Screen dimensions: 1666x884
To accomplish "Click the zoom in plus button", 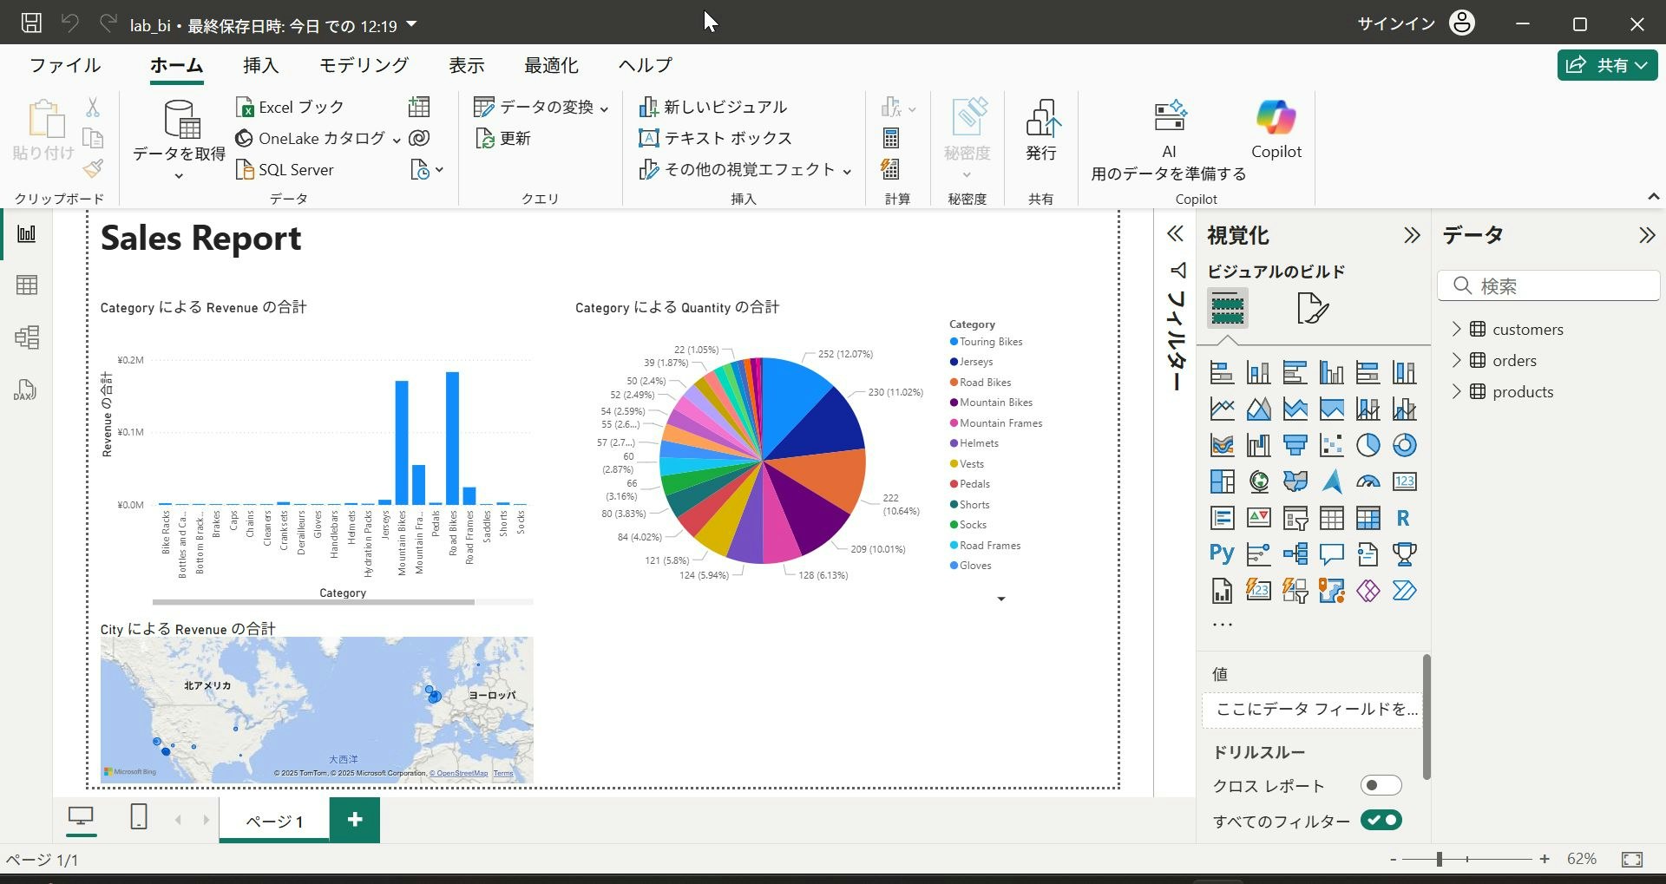I will point(1545,859).
